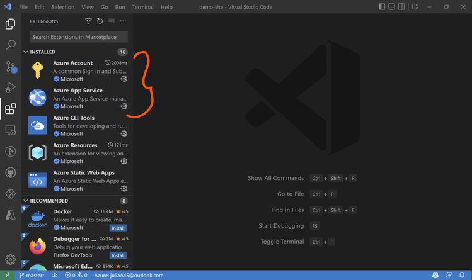472x280 pixels.
Task: Click the Search Extensions in Marketplace field
Action: coord(79,37)
